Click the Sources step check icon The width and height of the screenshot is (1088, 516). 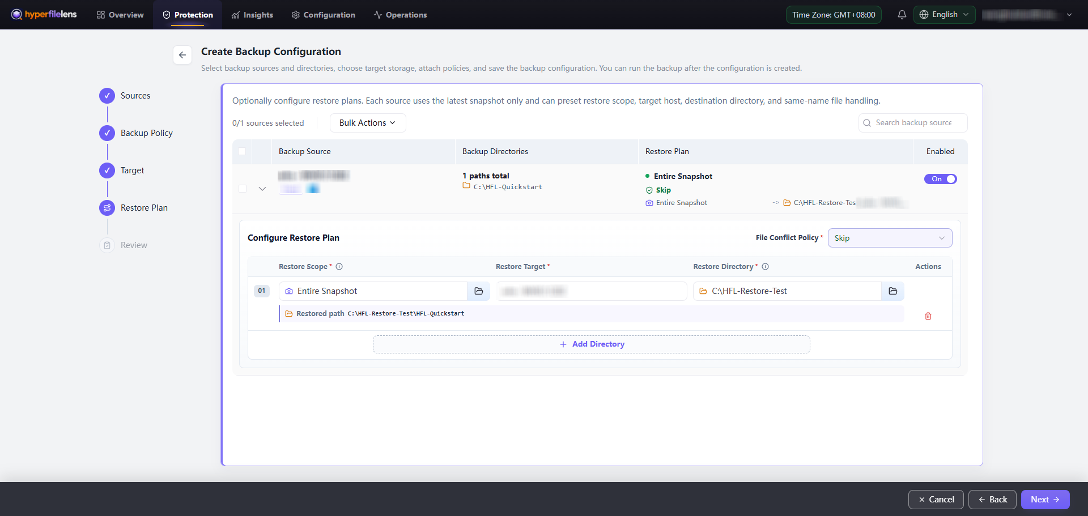(x=107, y=96)
